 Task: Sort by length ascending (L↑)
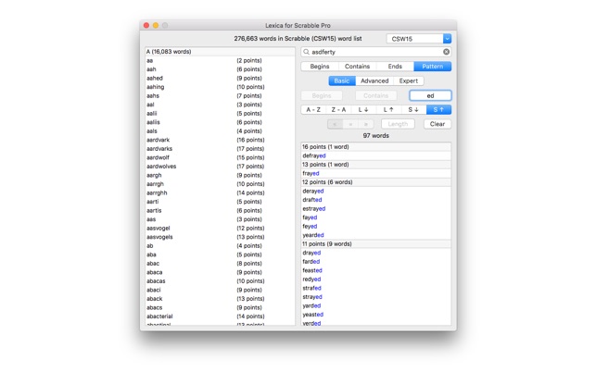388,110
